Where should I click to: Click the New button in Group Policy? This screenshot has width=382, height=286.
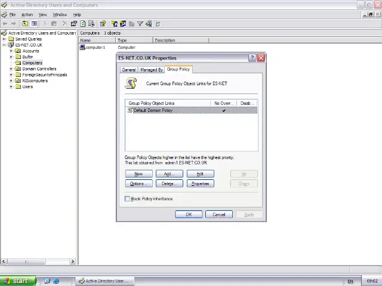tap(138, 173)
